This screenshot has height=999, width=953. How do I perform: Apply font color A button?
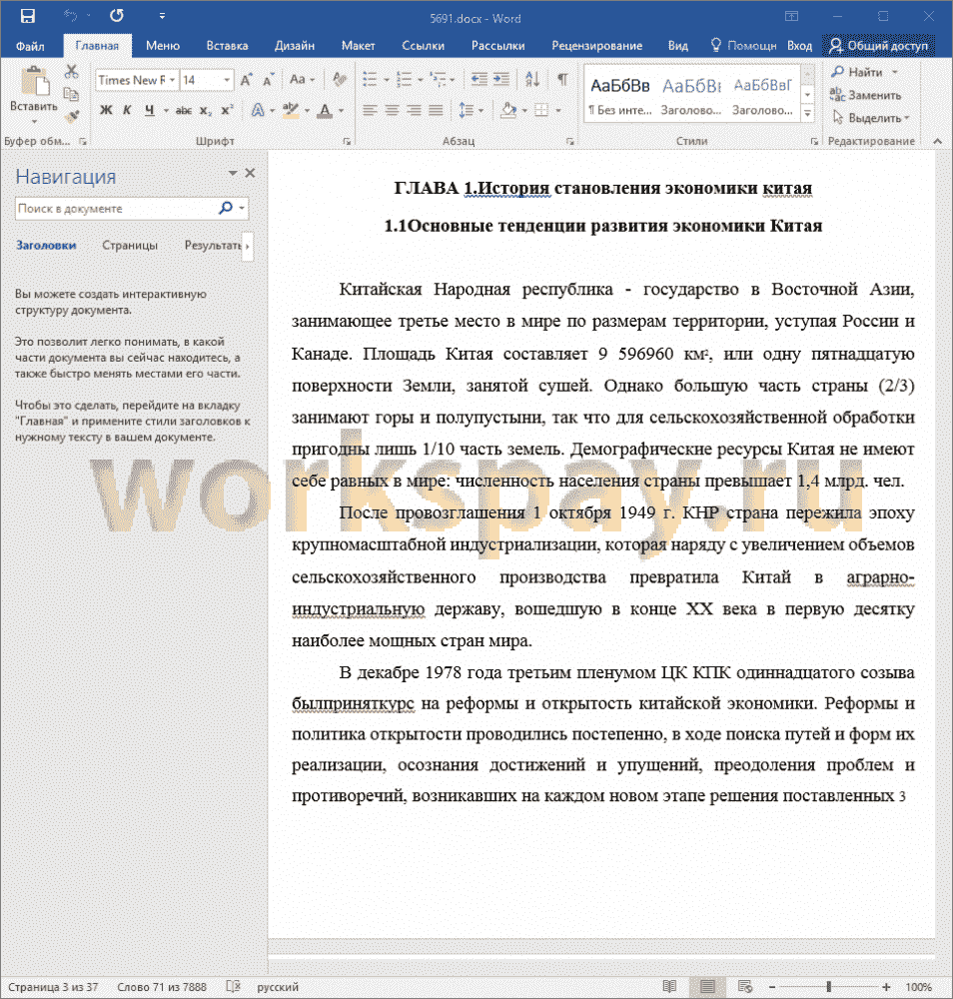coord(325,110)
